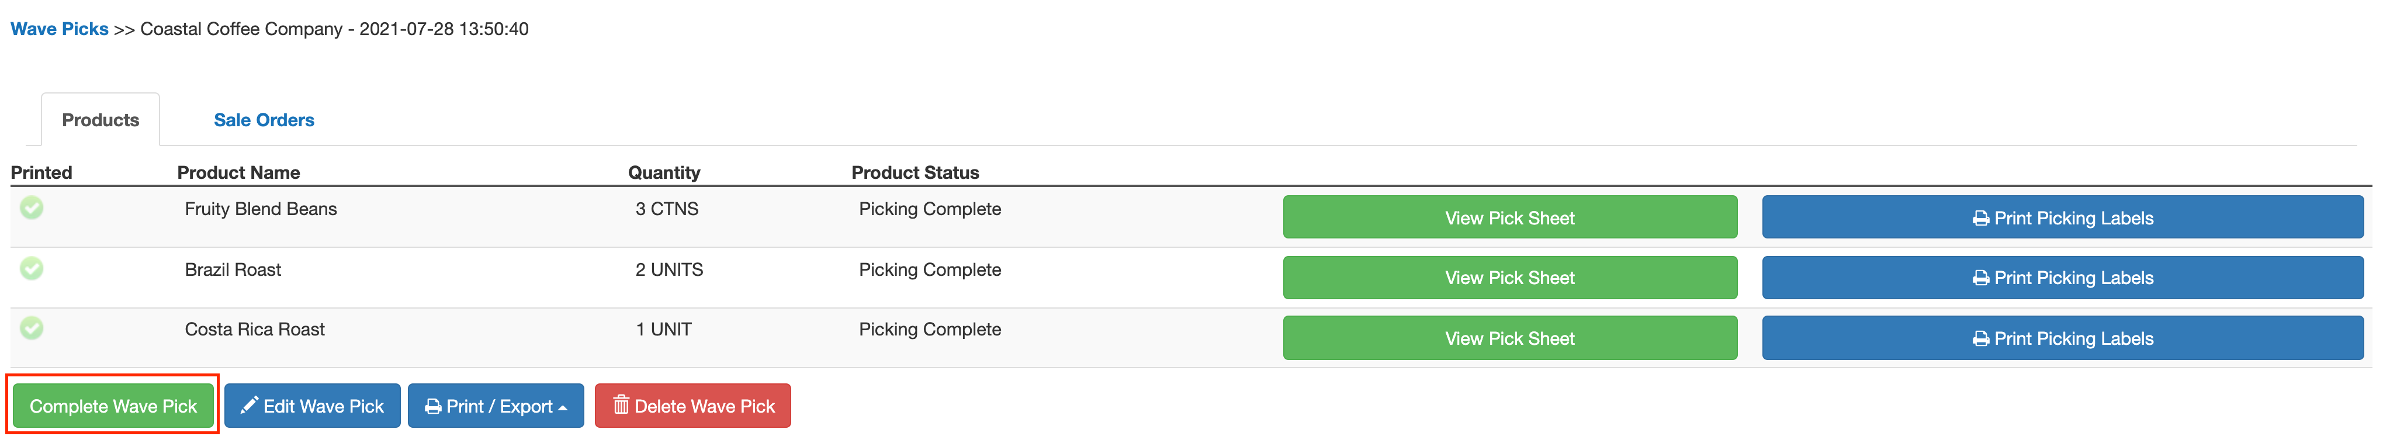Screen dimensions: 2390x443
Task: Click pencil icon on Edit Wave Pick
Action: (x=249, y=406)
